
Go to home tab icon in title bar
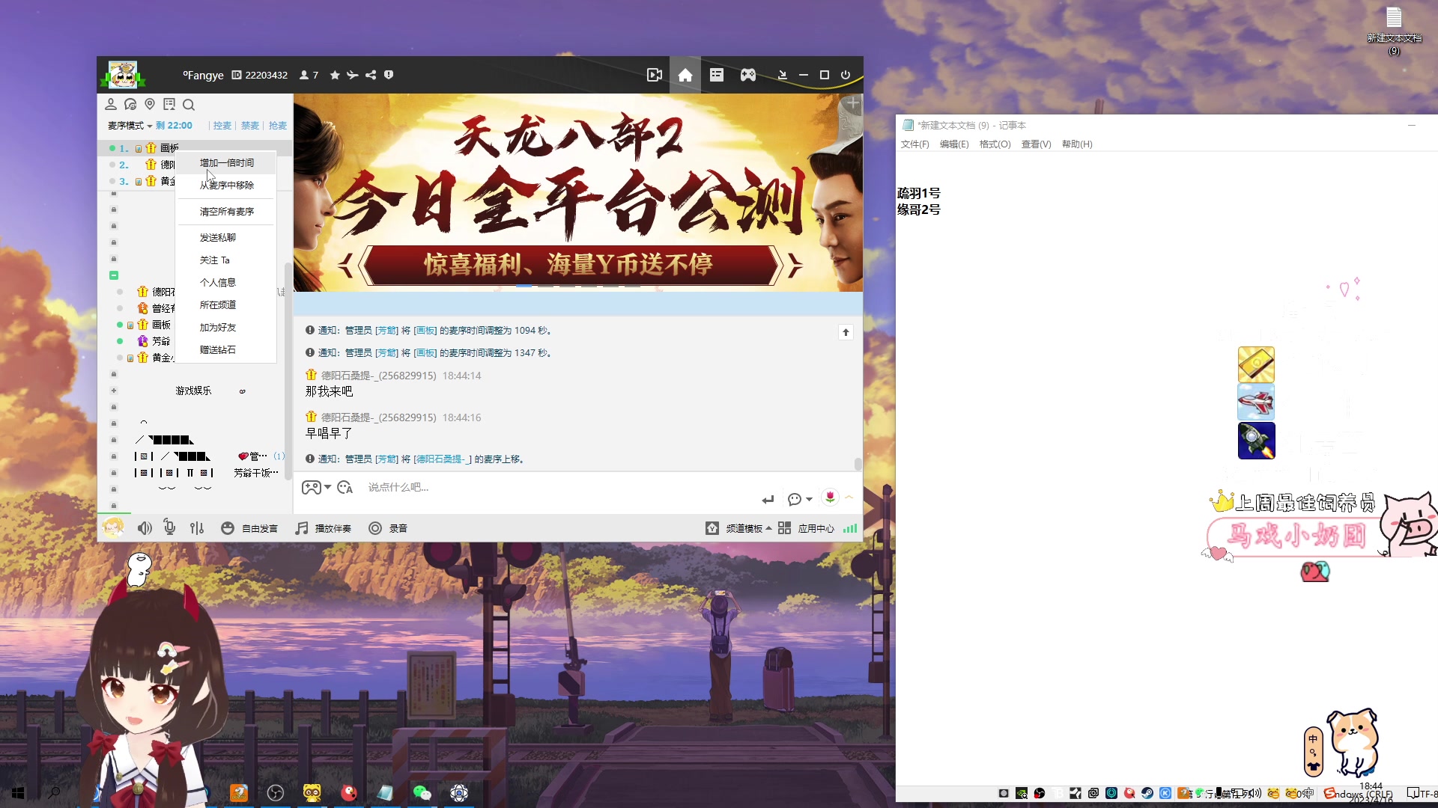[x=685, y=75]
